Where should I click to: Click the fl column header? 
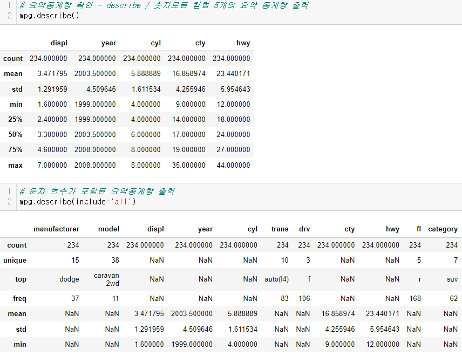pyautogui.click(x=419, y=229)
